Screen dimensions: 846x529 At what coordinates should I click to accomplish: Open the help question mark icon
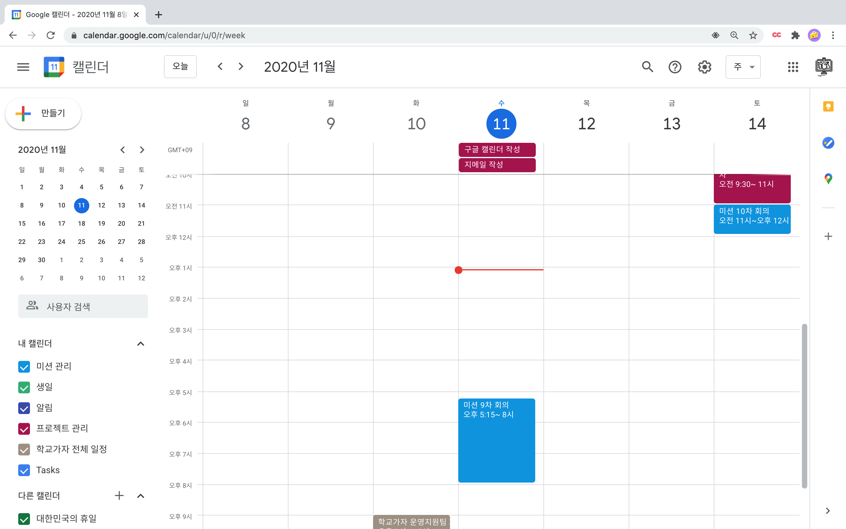pos(675,67)
